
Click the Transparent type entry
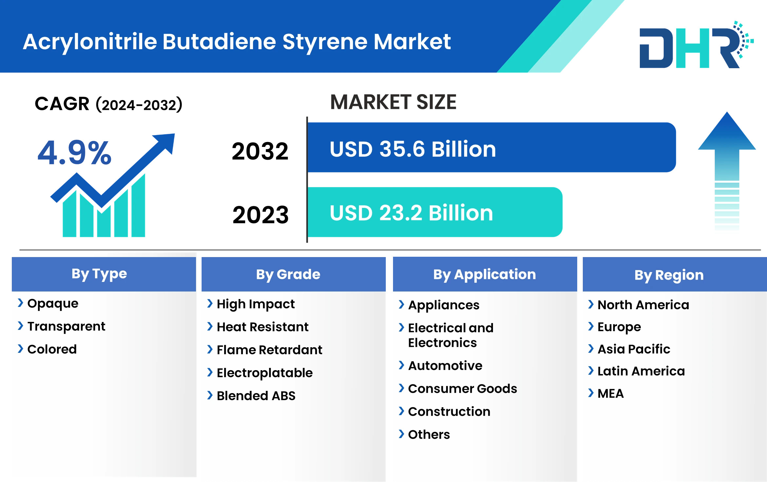pos(66,327)
